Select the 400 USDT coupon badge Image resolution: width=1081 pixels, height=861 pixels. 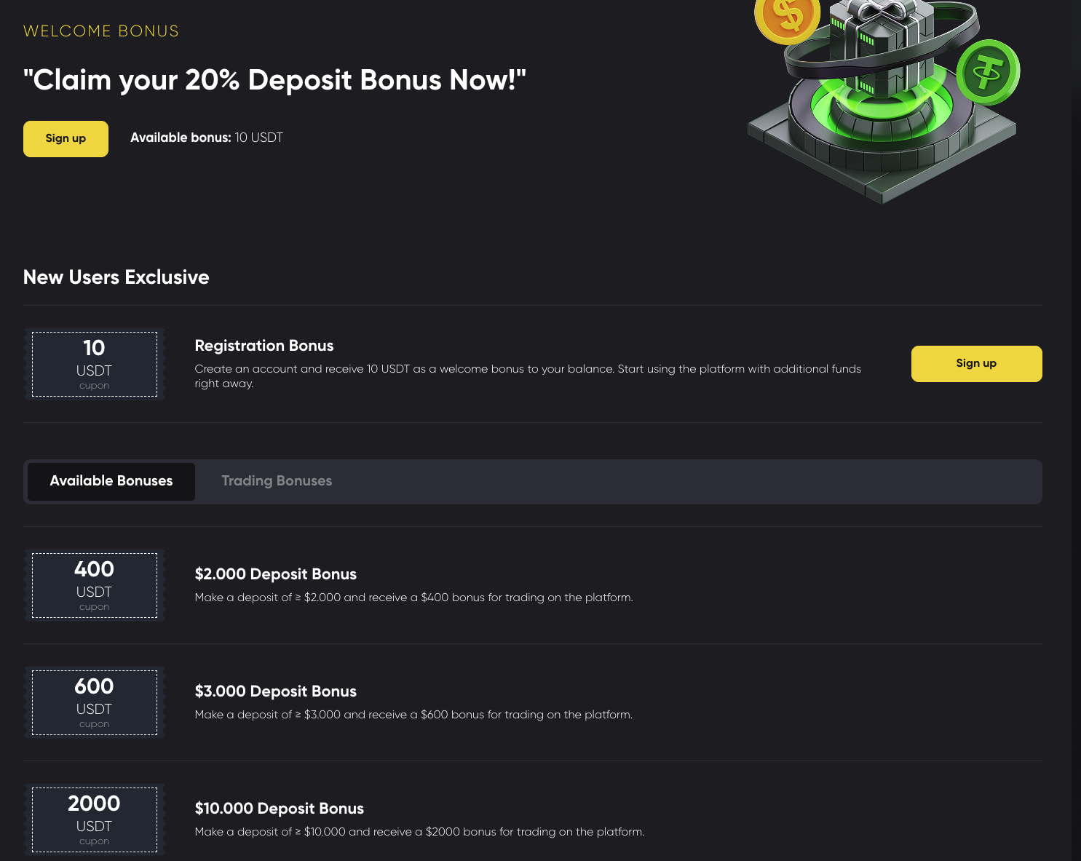[95, 585]
